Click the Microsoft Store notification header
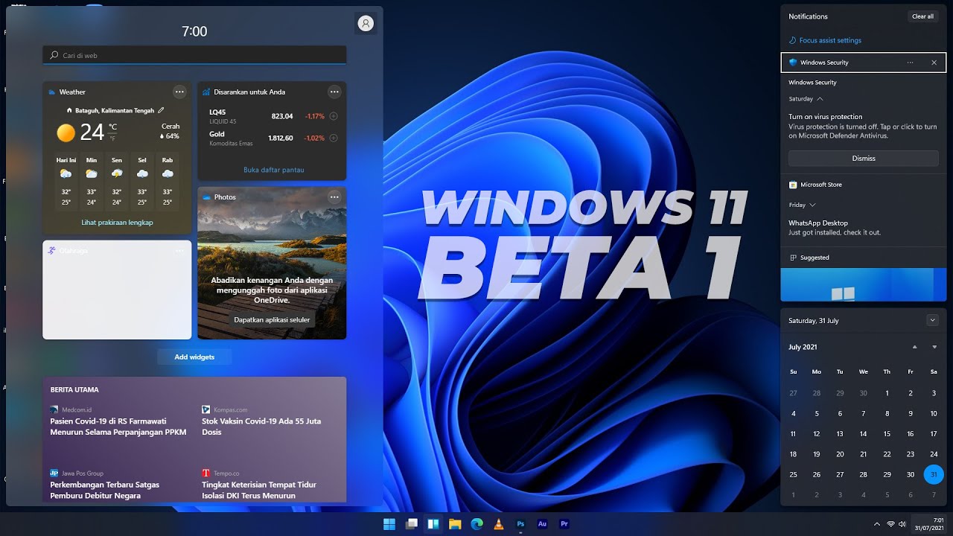This screenshot has height=536, width=953. click(x=864, y=185)
